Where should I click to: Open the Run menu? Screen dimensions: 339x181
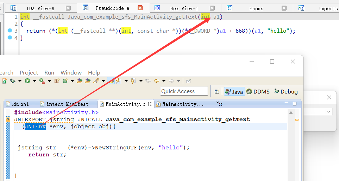49,73
